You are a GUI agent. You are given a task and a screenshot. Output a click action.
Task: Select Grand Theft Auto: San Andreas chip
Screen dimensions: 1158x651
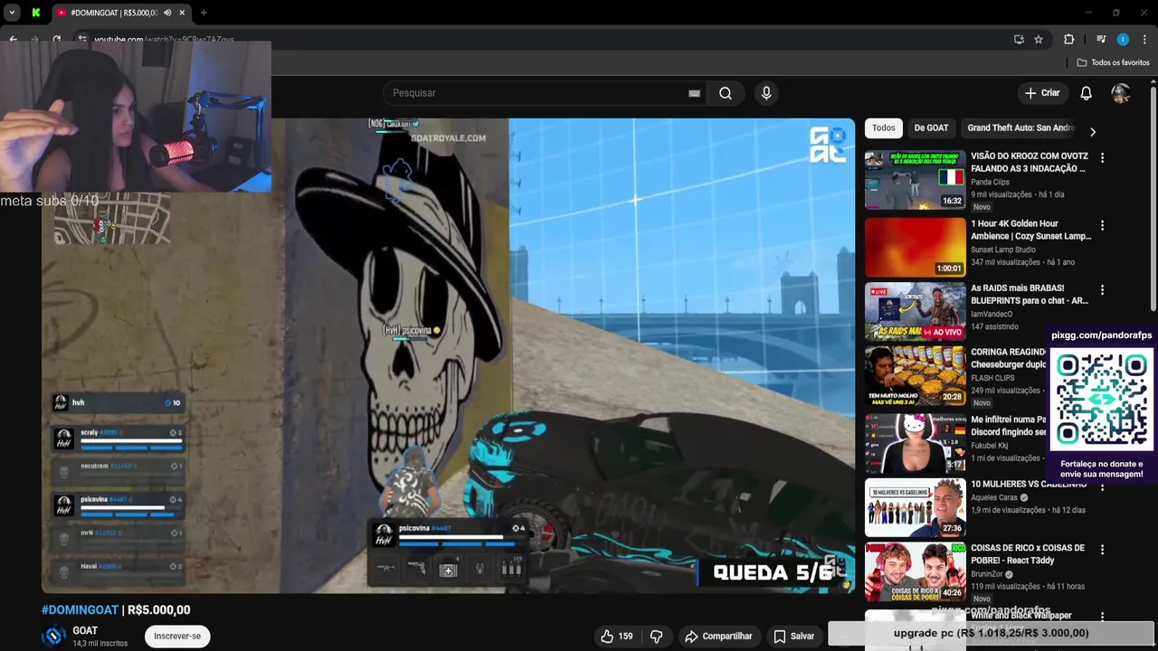tap(1020, 128)
